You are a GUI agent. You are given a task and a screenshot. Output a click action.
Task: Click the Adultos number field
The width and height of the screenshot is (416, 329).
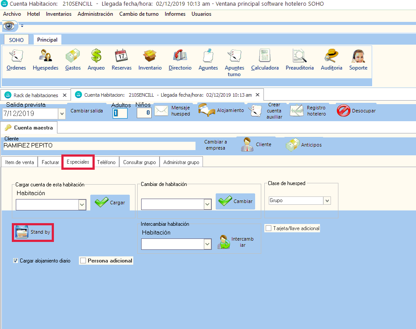(x=120, y=113)
